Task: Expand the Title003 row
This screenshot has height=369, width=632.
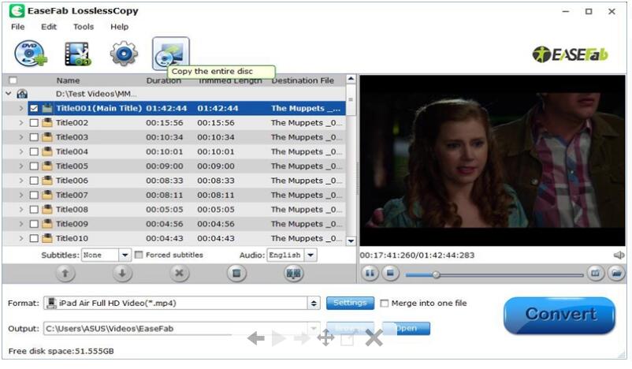Action: pyautogui.click(x=21, y=137)
